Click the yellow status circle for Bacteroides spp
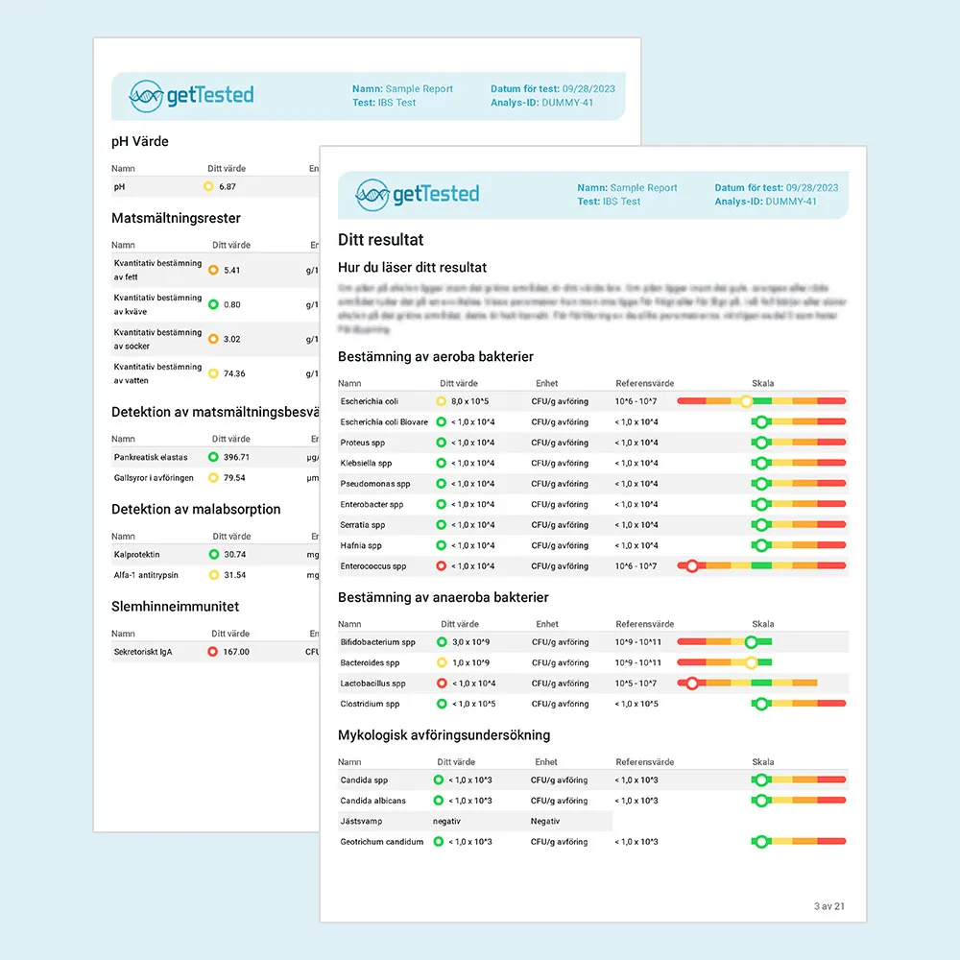Screen dimensions: 960x960 click(x=442, y=662)
